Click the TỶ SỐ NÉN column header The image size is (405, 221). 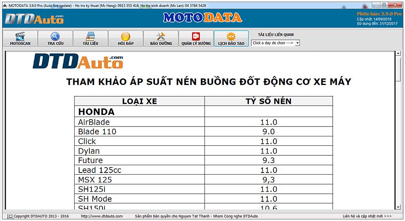pos(268,101)
